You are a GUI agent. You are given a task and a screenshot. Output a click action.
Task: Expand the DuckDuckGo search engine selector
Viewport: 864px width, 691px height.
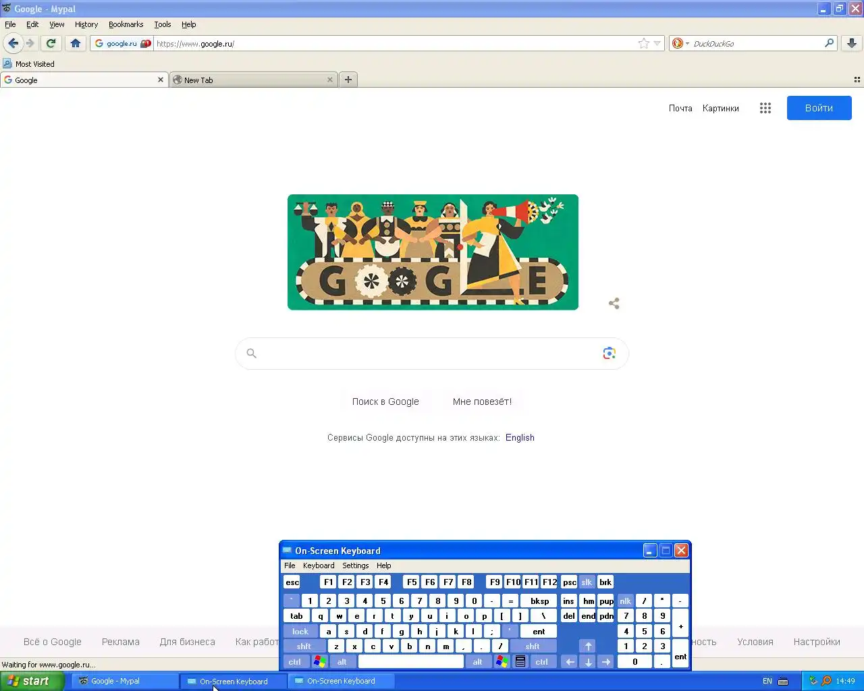click(x=680, y=43)
